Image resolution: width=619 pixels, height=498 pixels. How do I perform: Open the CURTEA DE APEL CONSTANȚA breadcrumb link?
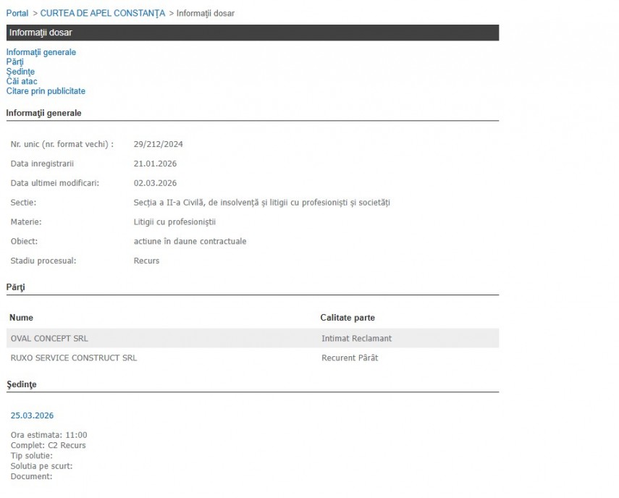click(x=103, y=13)
